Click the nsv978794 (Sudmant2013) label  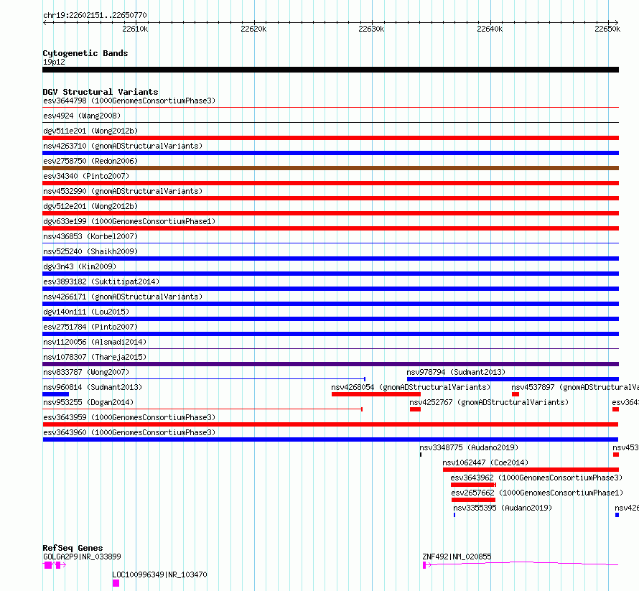click(456, 372)
